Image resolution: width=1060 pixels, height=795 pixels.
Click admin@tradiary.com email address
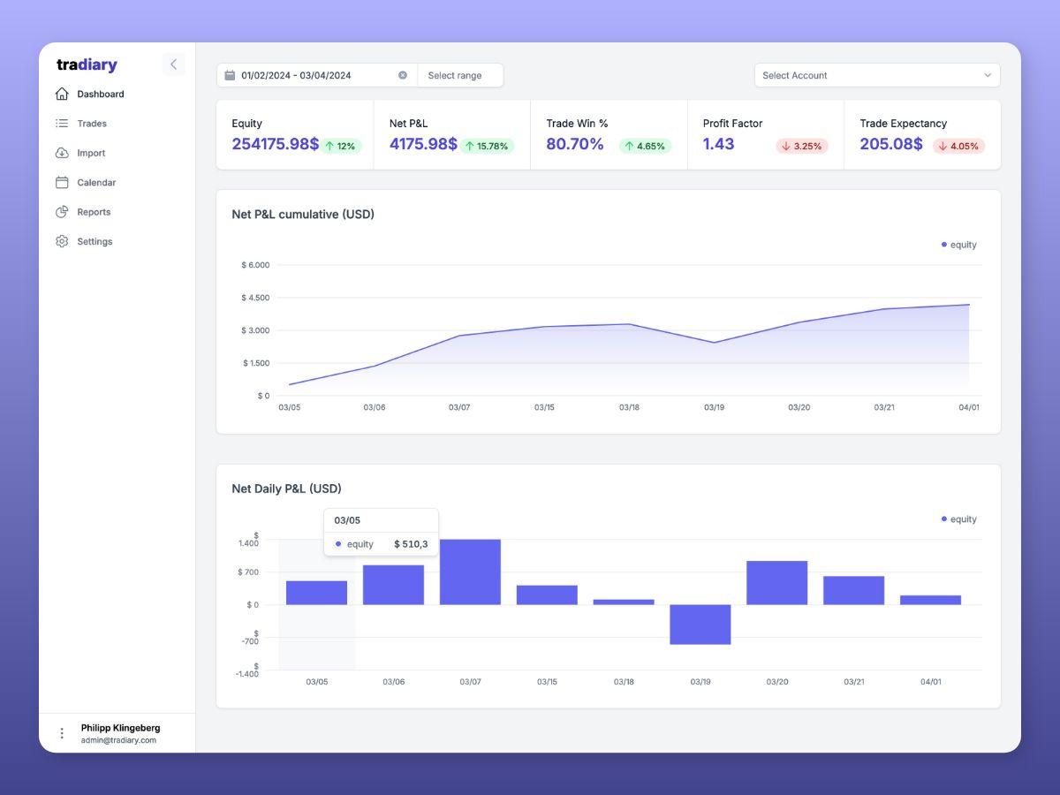pyautogui.click(x=118, y=740)
